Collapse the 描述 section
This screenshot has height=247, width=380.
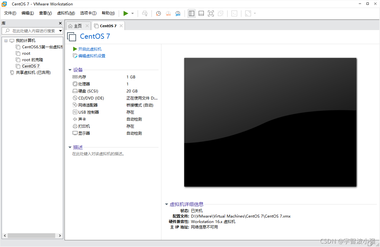70,147
